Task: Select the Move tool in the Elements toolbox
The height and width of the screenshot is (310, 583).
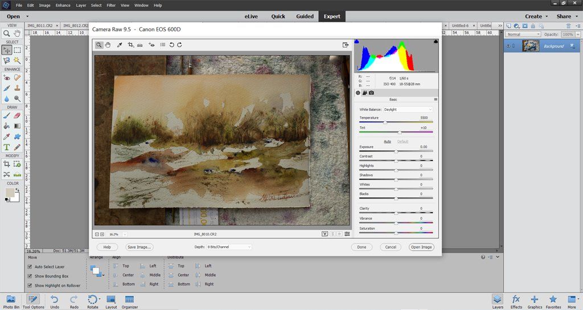Action: coord(7,49)
